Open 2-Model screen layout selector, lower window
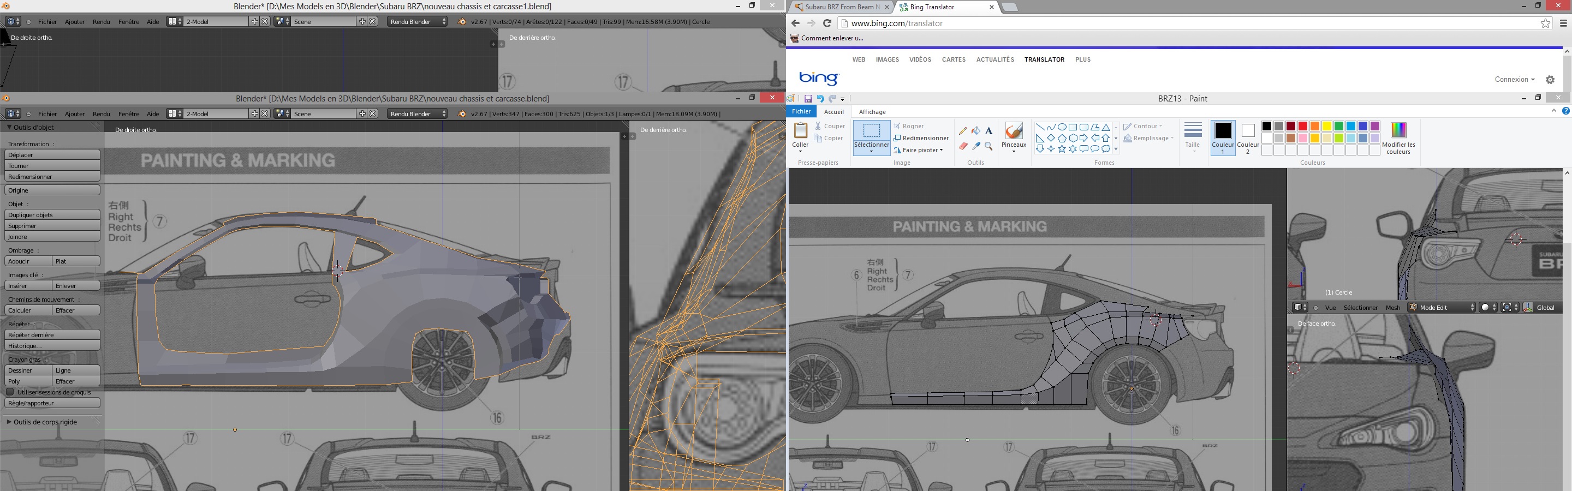This screenshot has width=1572, height=491. click(174, 113)
